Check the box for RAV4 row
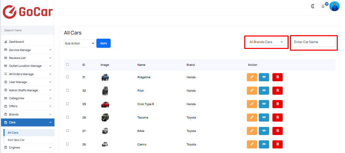This screenshot has height=153, width=345. tap(67, 131)
